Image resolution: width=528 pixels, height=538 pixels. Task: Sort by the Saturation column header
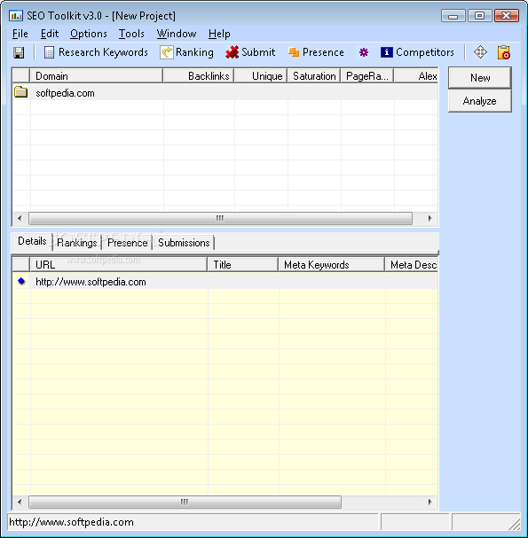click(x=314, y=76)
